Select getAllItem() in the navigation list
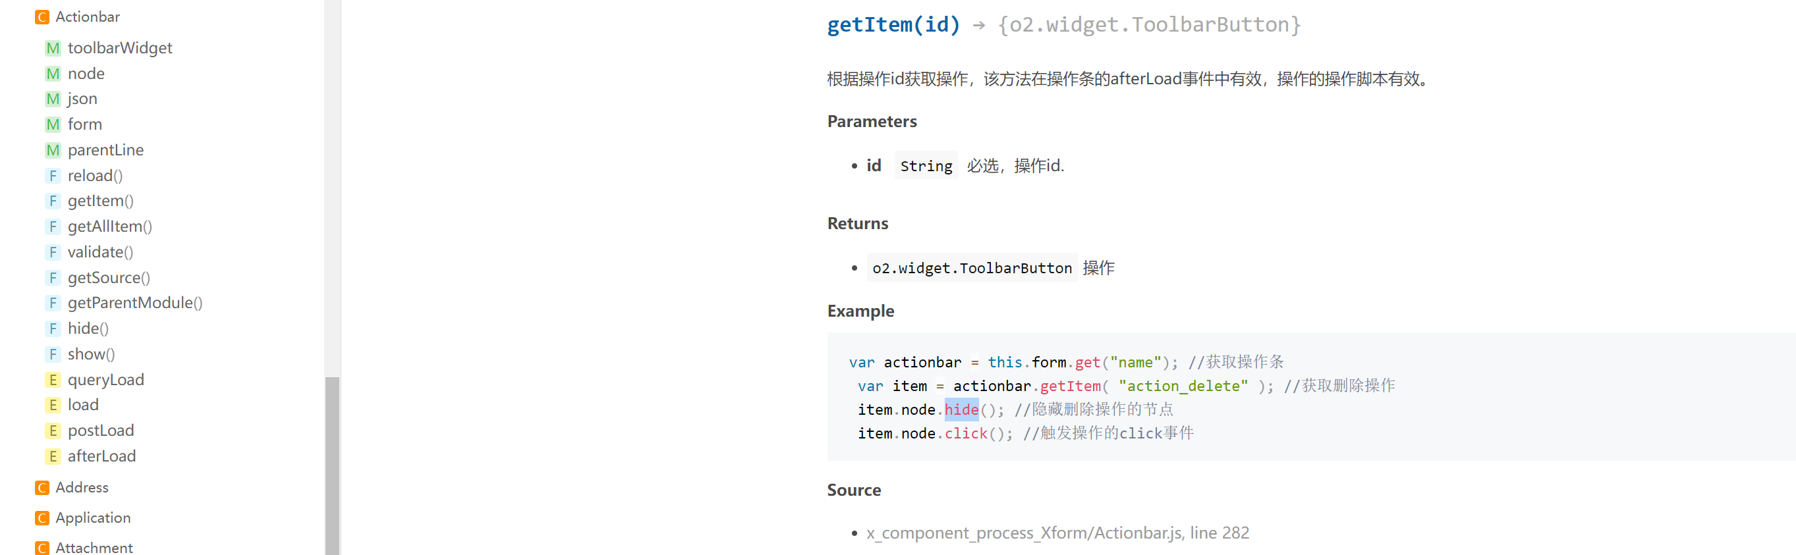The height and width of the screenshot is (555, 1796). 109,227
